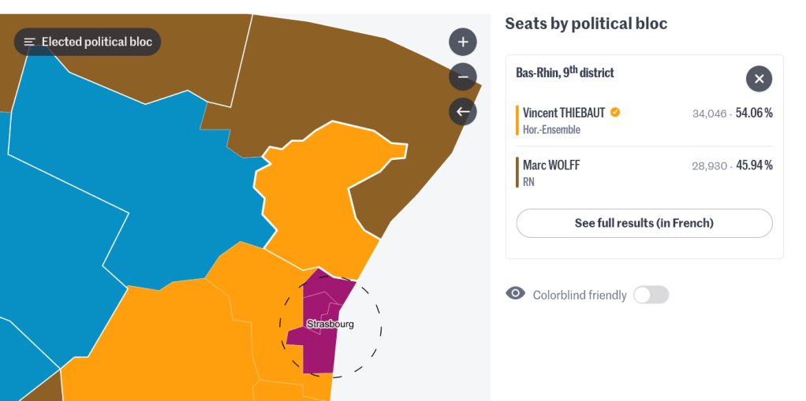Enable the Colorblind friendly switch
Screen dimensions: 806x401
tap(651, 295)
